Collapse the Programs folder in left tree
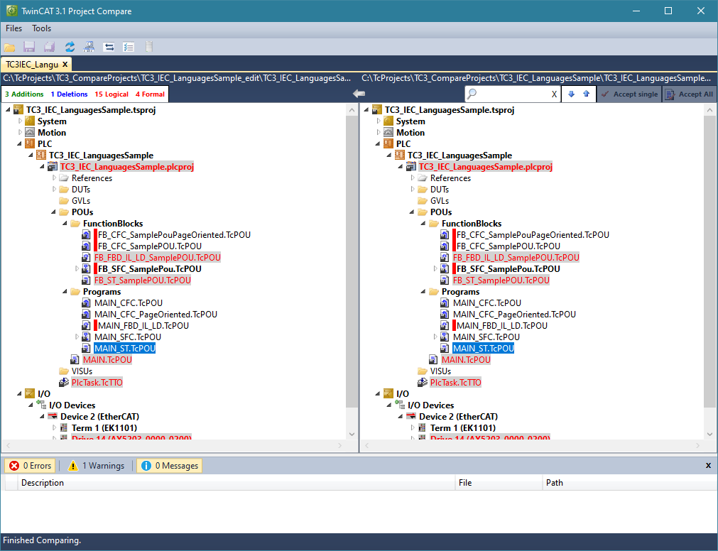718x551 pixels. (x=65, y=292)
